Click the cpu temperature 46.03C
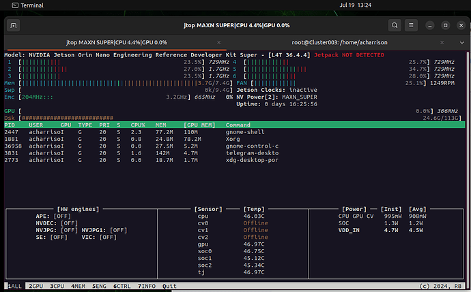 254,216
